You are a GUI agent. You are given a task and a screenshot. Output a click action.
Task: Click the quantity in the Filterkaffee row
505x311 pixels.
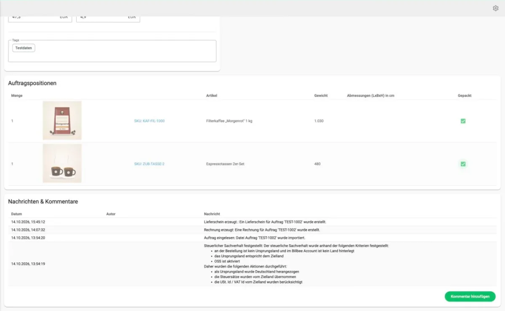[x=12, y=121]
